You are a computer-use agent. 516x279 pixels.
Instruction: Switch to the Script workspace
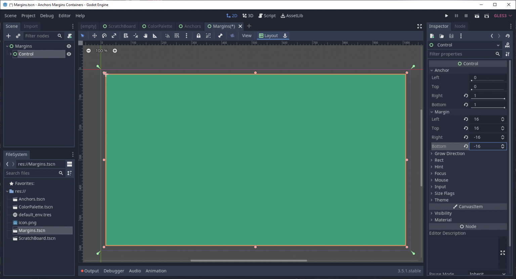[x=267, y=15]
